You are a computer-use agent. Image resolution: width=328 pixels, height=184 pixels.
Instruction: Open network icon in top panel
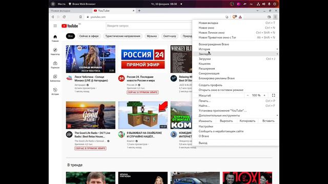258,4
